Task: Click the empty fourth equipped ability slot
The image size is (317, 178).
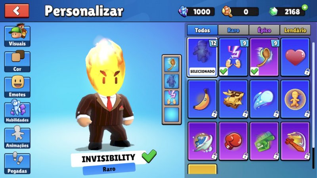Action: click(x=172, y=115)
